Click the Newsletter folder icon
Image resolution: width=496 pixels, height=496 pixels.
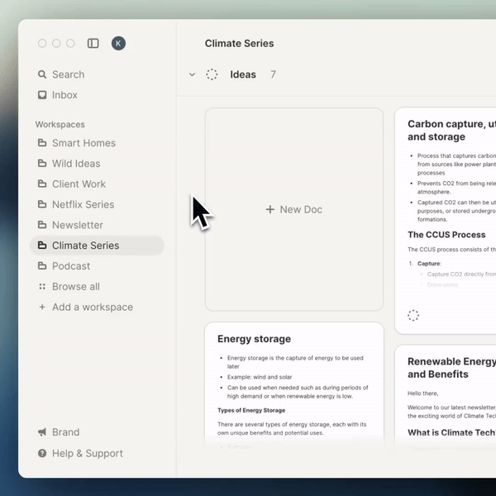click(x=42, y=225)
